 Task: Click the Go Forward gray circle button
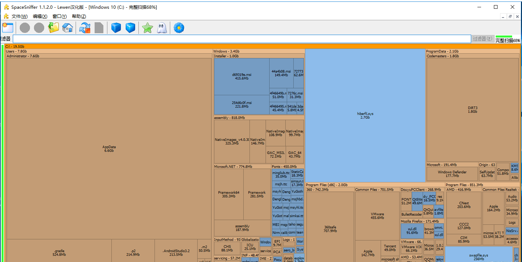coord(39,28)
